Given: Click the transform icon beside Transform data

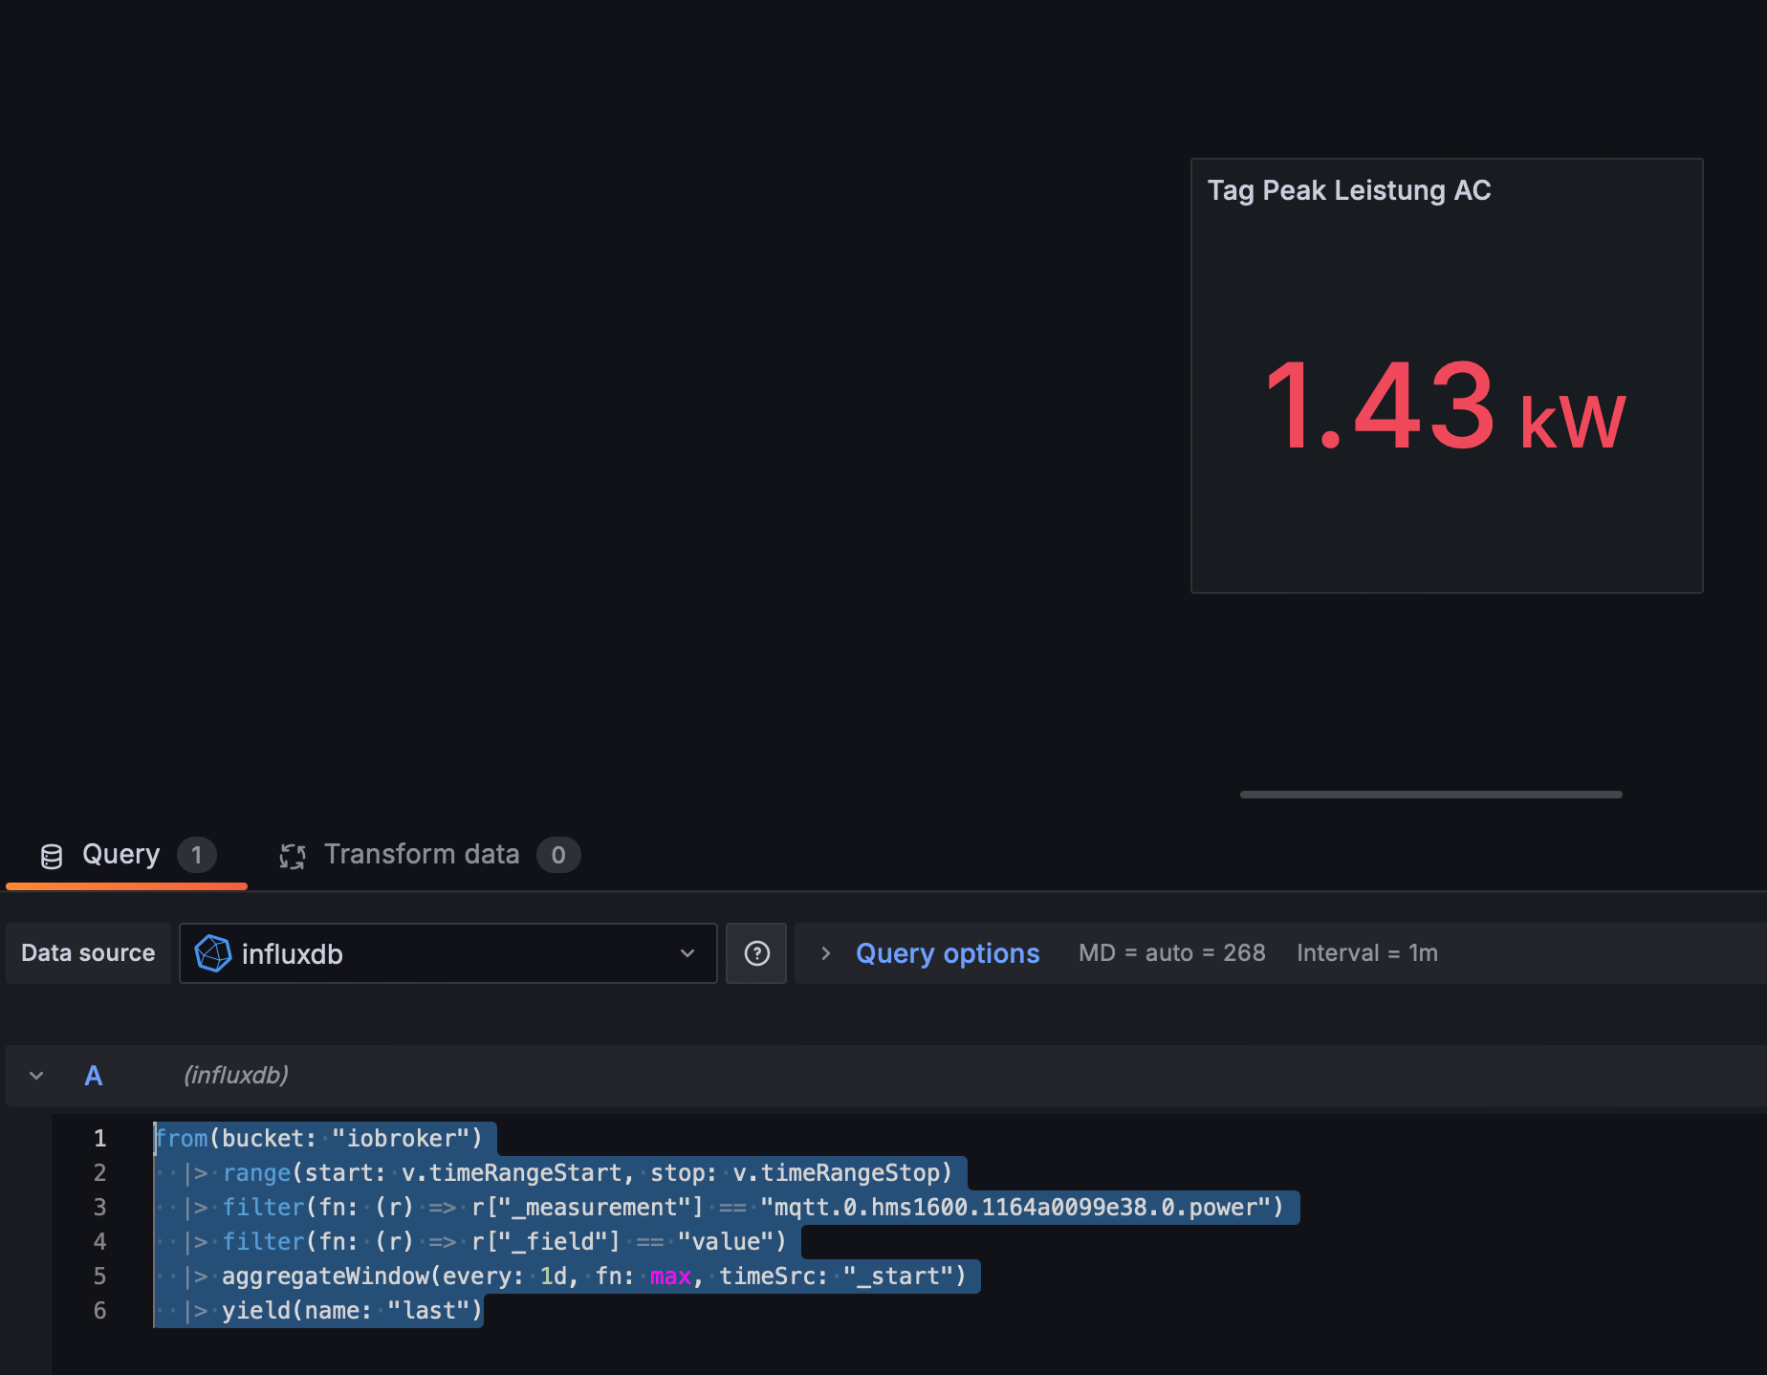Looking at the screenshot, I should (292, 856).
